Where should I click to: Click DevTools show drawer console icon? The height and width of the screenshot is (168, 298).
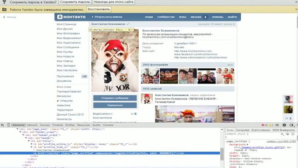point(277,125)
